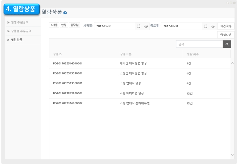
Task: Select the 일주일 period filter
Action: [74, 25]
